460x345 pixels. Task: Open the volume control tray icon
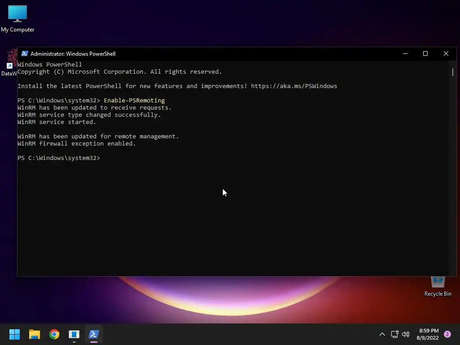point(406,334)
